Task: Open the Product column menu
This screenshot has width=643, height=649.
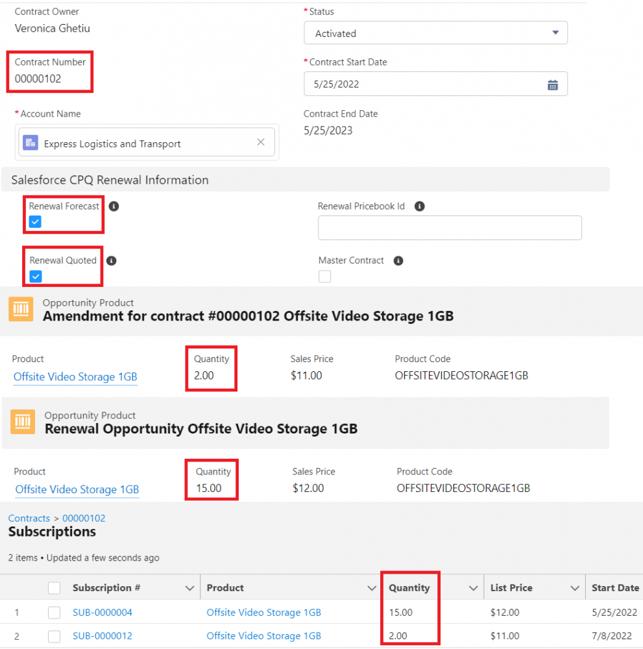Action: (x=372, y=588)
